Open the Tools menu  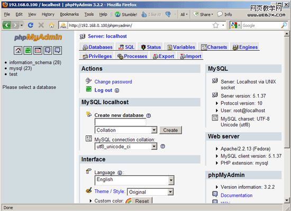(x=89, y=14)
